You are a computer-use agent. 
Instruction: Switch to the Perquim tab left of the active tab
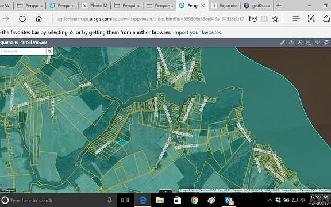tap(160, 6)
